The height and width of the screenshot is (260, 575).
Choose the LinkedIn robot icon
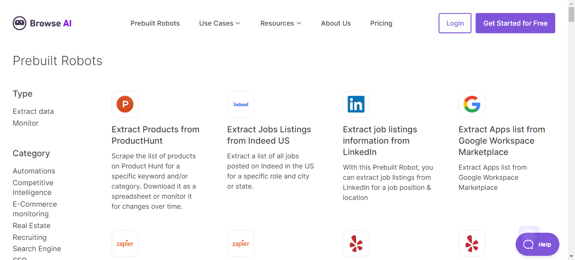coord(356,104)
